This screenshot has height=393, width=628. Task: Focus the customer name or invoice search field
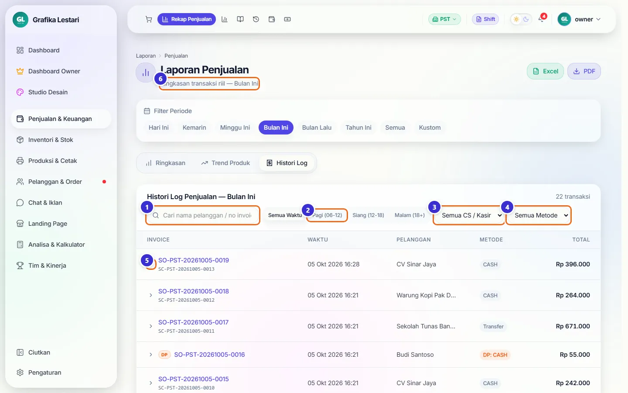(x=203, y=215)
